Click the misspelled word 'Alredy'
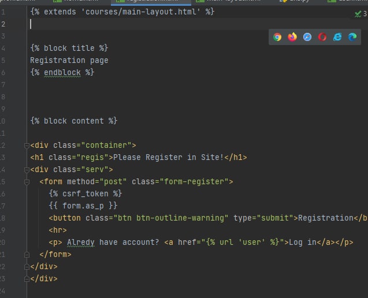 click(x=81, y=242)
